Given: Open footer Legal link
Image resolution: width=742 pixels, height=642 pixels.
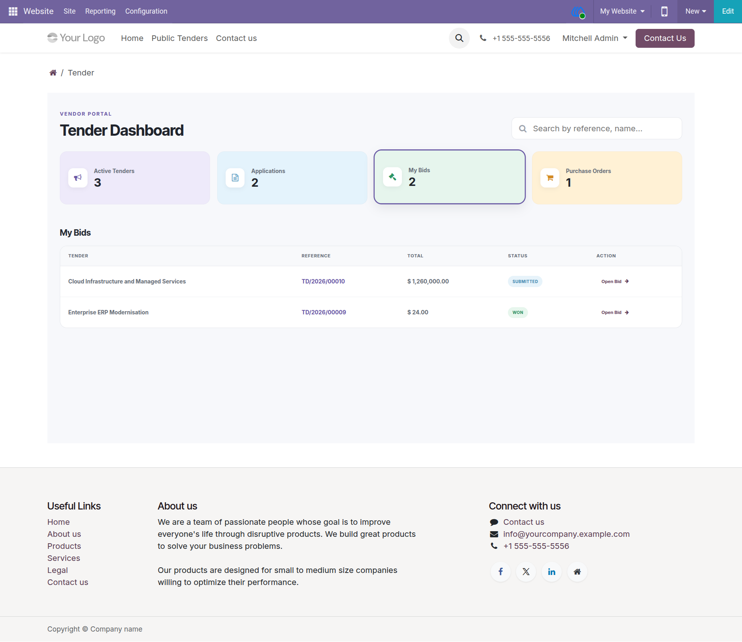Looking at the screenshot, I should point(57,570).
